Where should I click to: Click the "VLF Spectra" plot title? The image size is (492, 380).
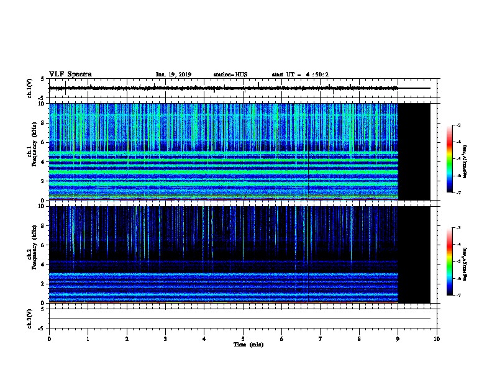(x=70, y=75)
